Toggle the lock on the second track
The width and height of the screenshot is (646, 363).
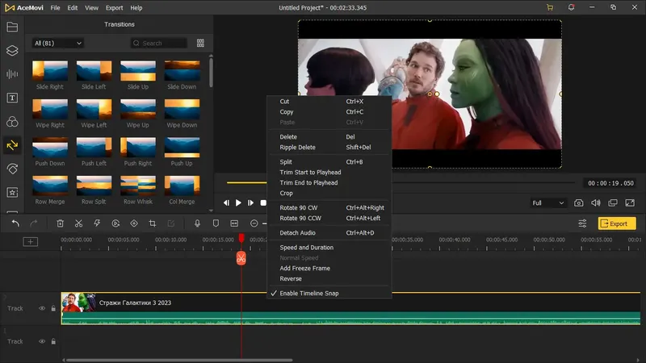pyautogui.click(x=53, y=341)
